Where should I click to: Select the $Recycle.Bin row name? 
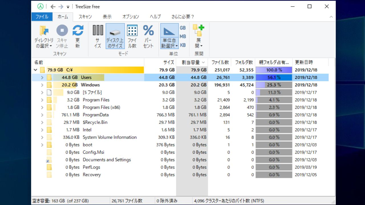(x=95, y=122)
